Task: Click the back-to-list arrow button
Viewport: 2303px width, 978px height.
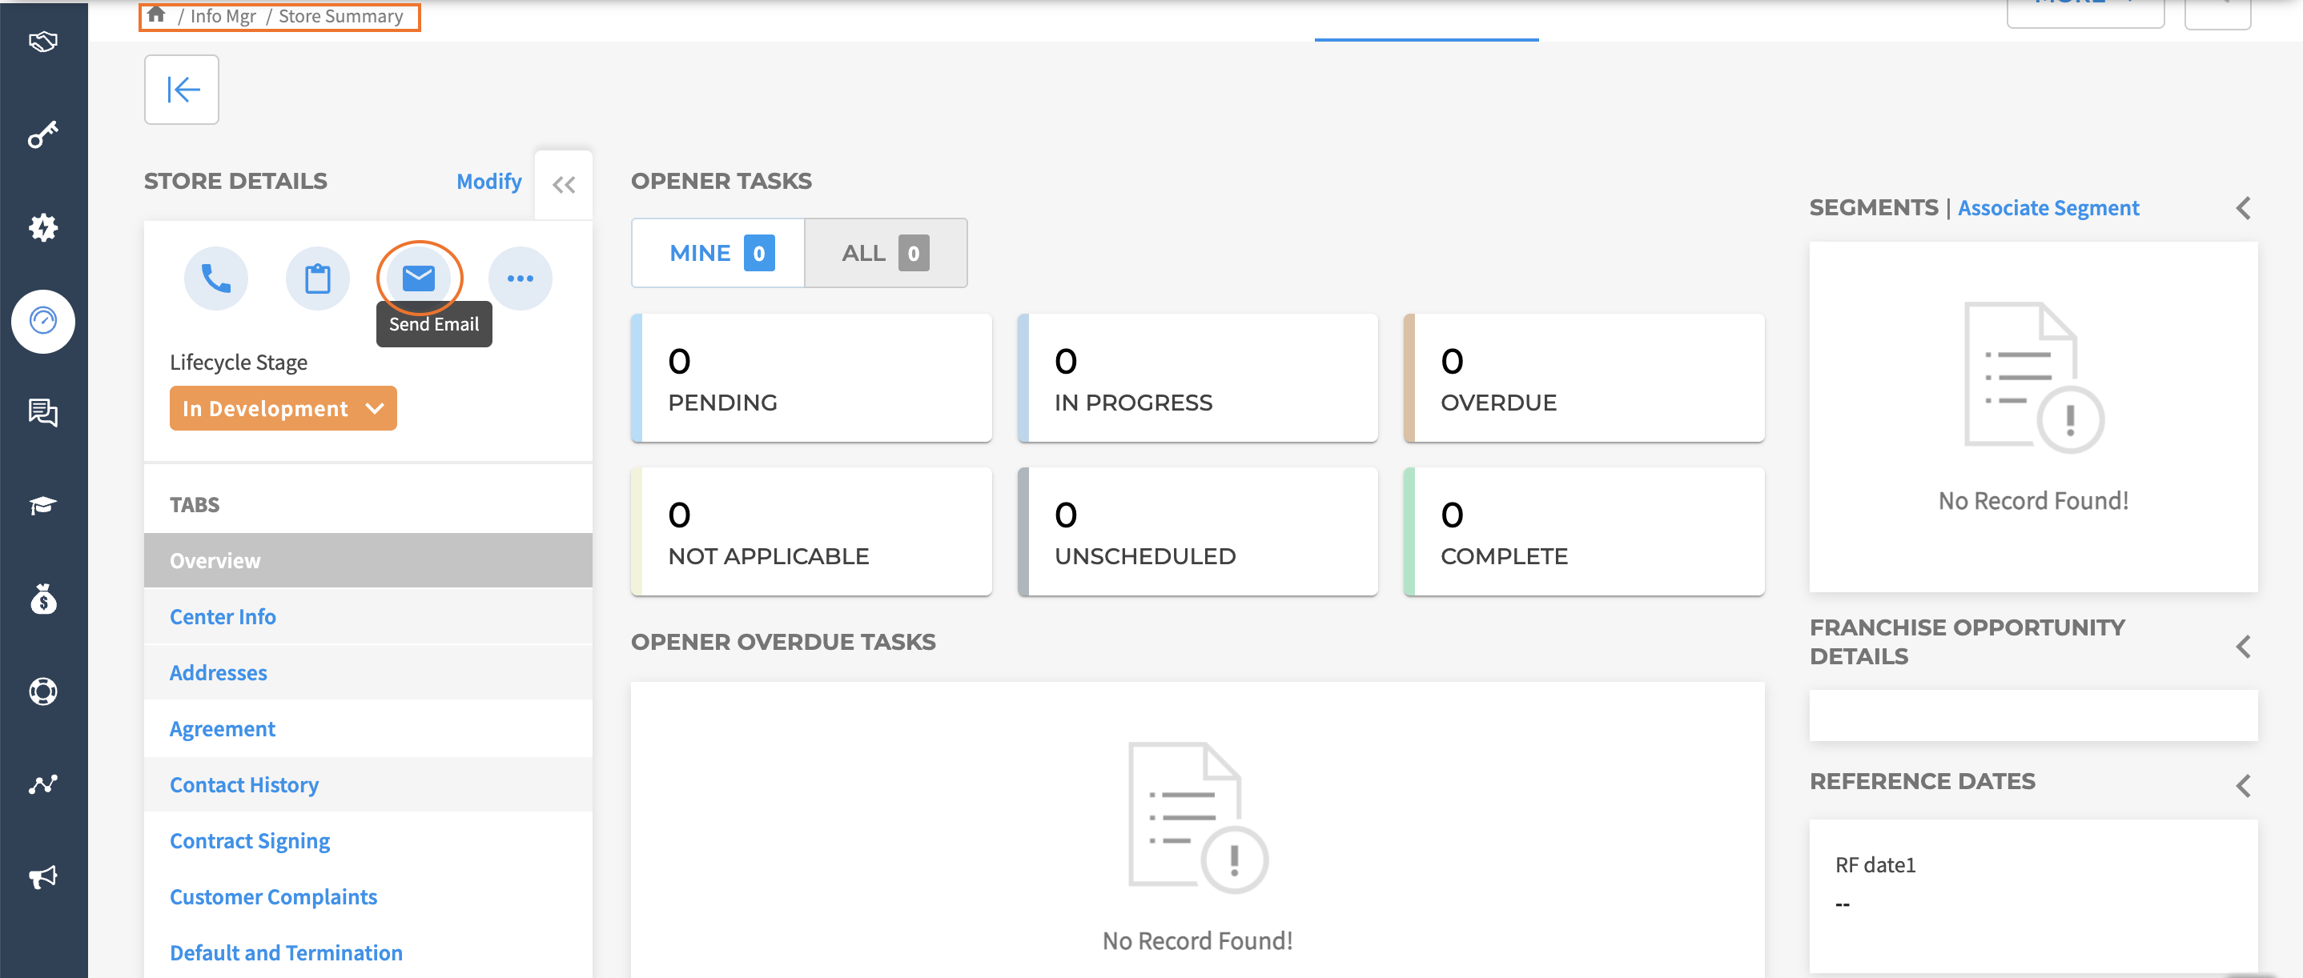Action: tap(182, 90)
